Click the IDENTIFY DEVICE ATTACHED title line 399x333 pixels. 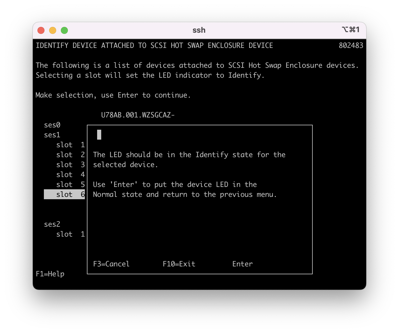pos(154,46)
